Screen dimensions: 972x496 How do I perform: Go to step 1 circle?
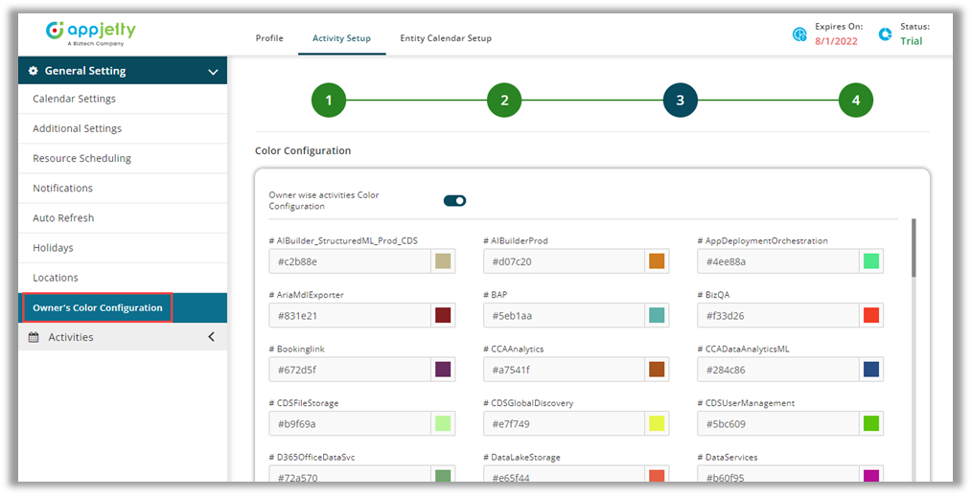pos(329,101)
